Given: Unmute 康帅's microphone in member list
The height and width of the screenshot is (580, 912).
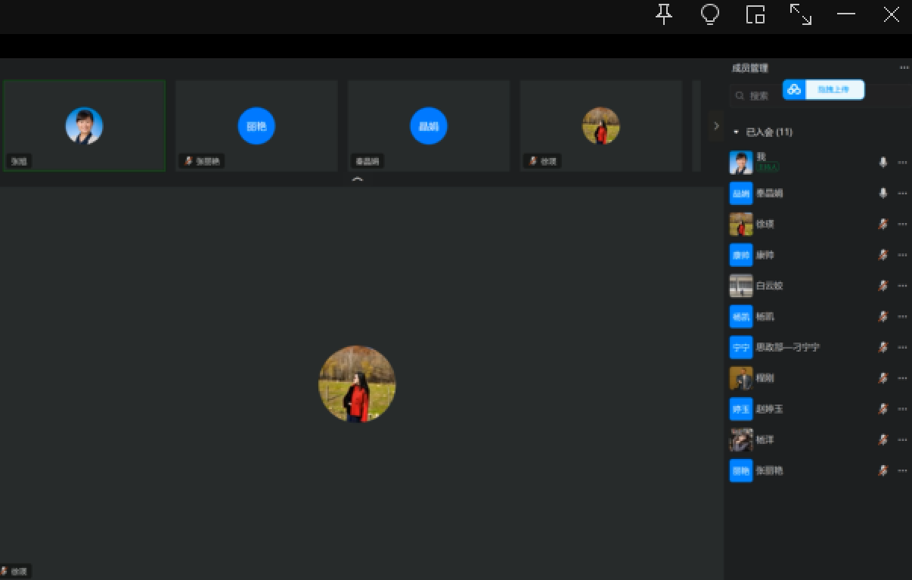Looking at the screenshot, I should tap(883, 255).
